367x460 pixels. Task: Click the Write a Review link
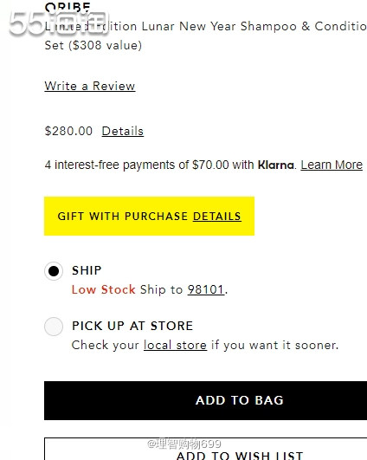[90, 86]
